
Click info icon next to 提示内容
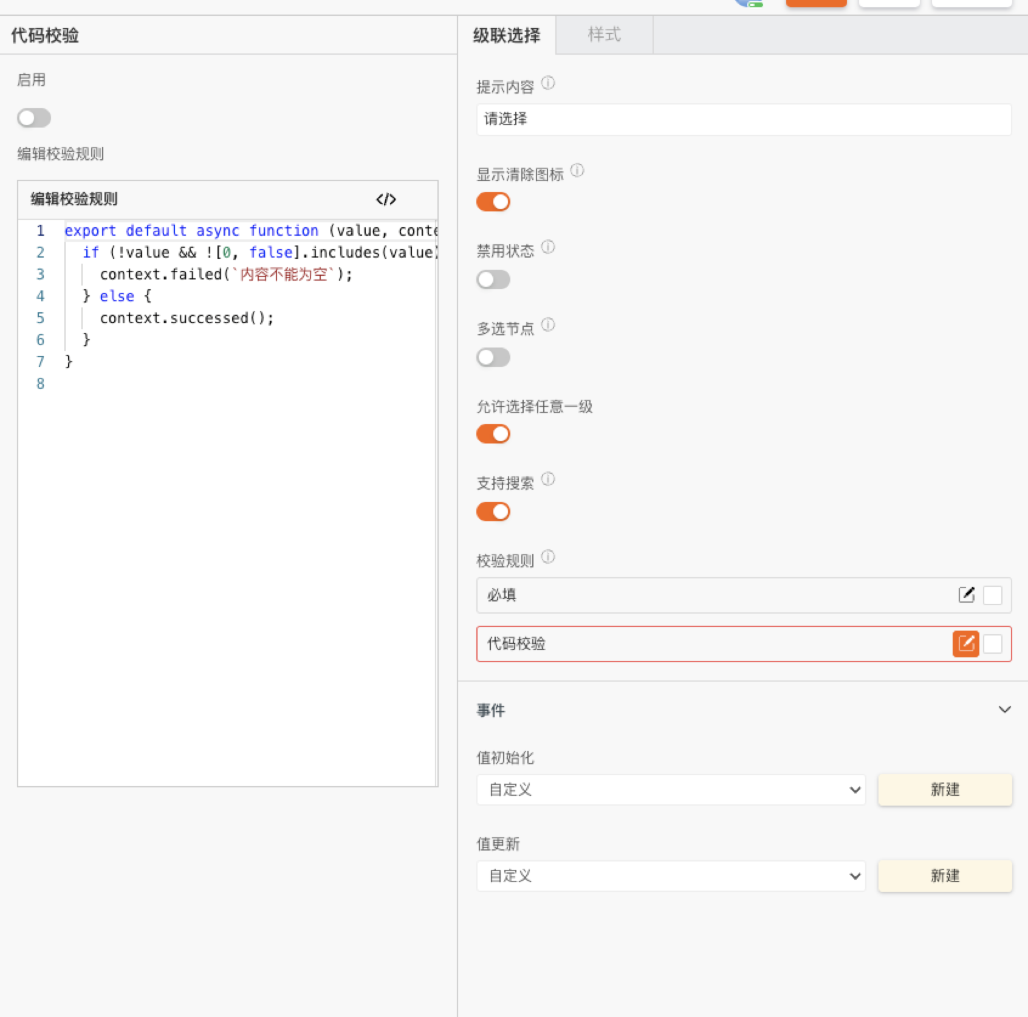click(x=548, y=83)
